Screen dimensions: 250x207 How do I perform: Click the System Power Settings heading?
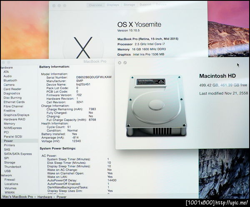click(58, 148)
